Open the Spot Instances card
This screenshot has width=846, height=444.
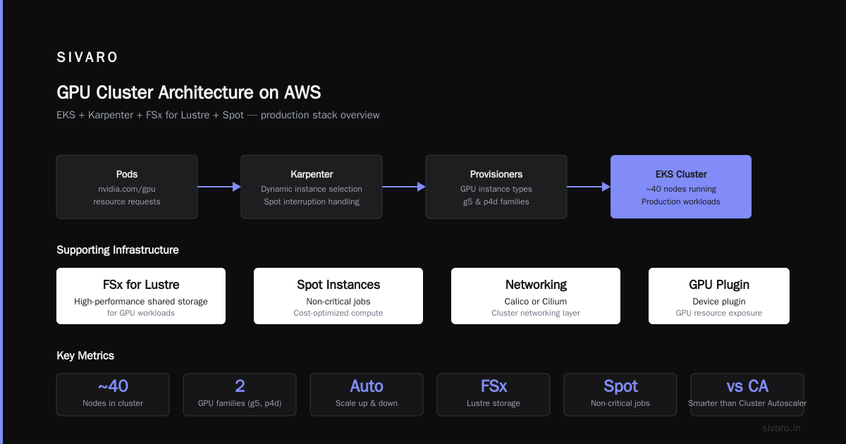point(338,296)
